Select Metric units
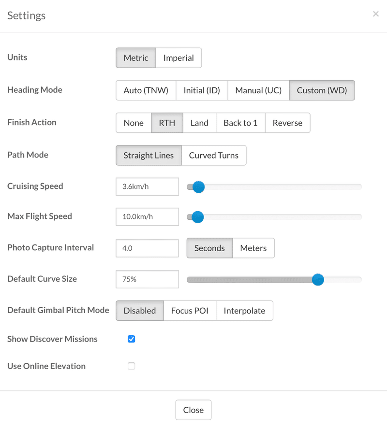Screen dimensions: 387x428 tap(136, 58)
